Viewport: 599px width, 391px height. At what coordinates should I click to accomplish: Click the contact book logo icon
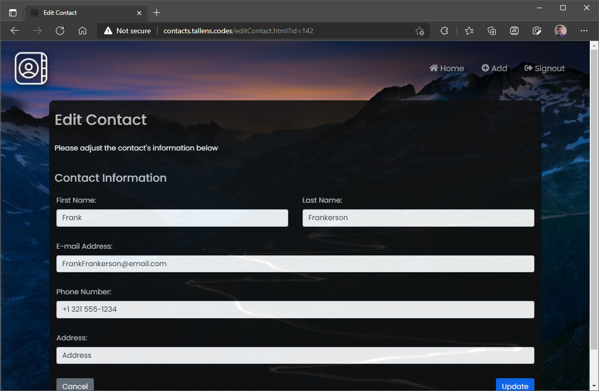coord(31,68)
